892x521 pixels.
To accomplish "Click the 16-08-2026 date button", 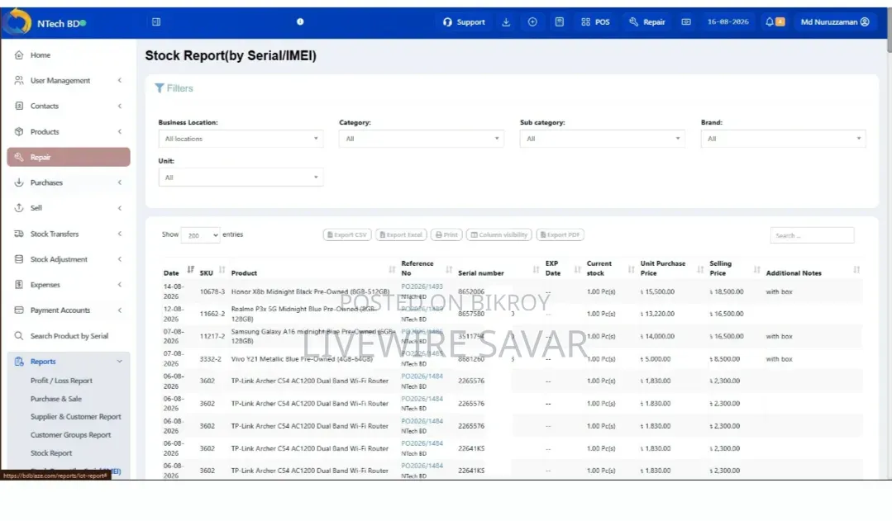I will tap(727, 22).
